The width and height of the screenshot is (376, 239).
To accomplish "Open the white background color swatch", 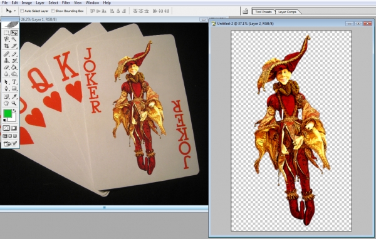I will point(13,118).
